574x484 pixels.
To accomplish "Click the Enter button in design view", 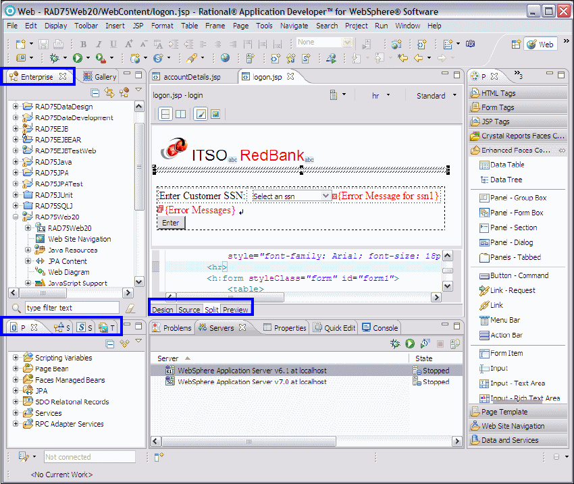I will pyautogui.click(x=171, y=223).
